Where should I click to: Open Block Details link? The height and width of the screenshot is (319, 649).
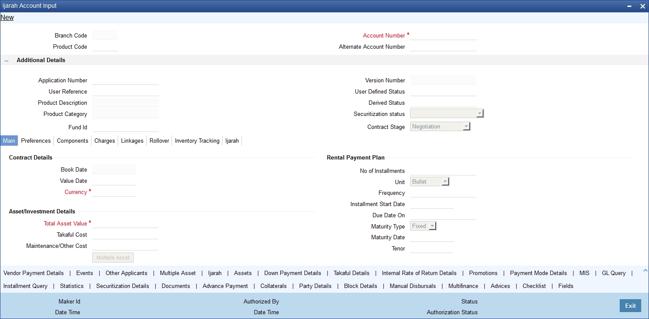pos(361,286)
